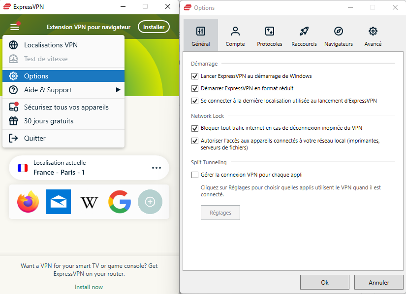Confirm with the Ok button
Screen dimensions: 406x294
tap(325, 282)
